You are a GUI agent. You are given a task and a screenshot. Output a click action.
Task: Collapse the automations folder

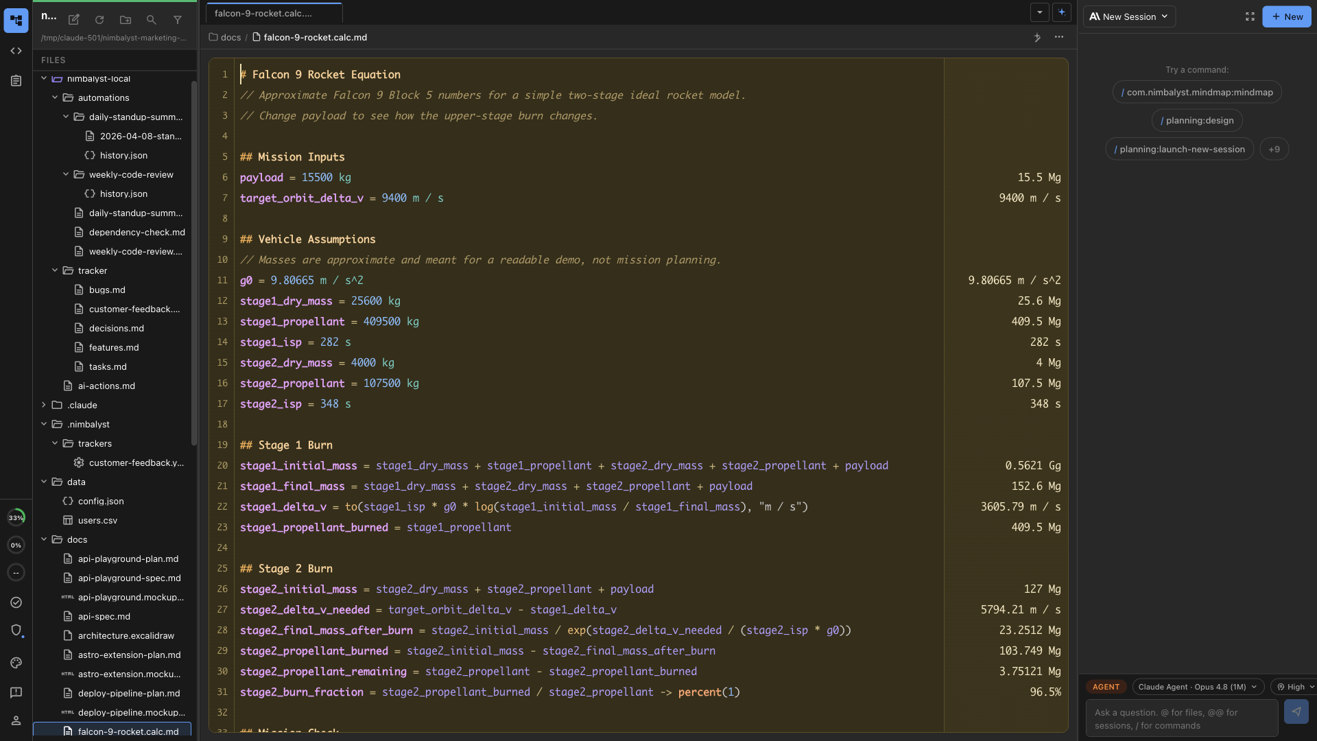(55, 97)
